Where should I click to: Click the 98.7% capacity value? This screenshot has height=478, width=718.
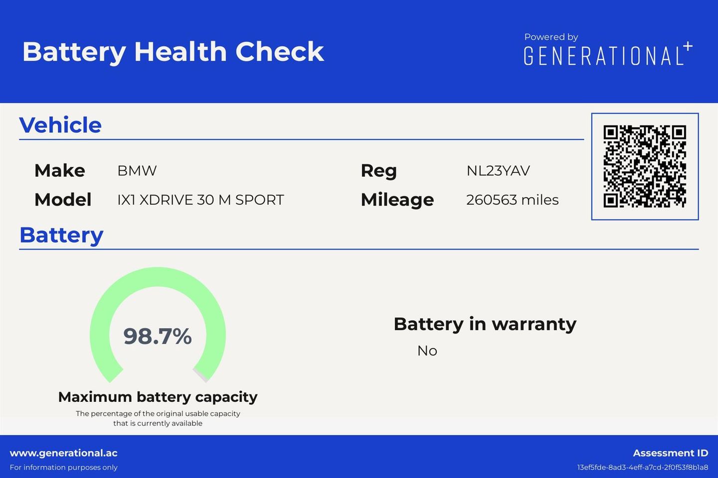[x=158, y=337]
